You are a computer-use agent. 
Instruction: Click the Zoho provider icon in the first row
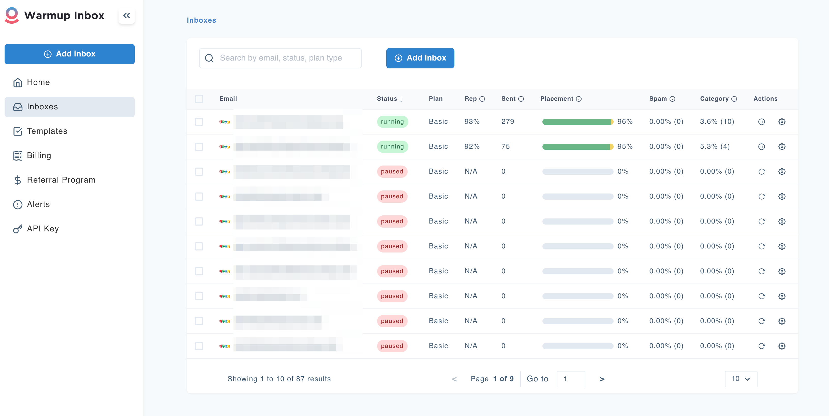pyautogui.click(x=224, y=122)
